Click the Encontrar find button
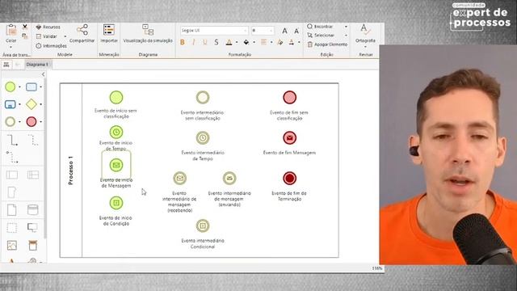Screen dimensions: 517x291 320,27
